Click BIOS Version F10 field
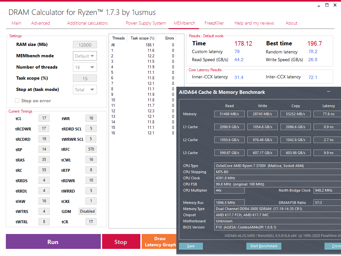The image size is (341, 256). [277, 227]
